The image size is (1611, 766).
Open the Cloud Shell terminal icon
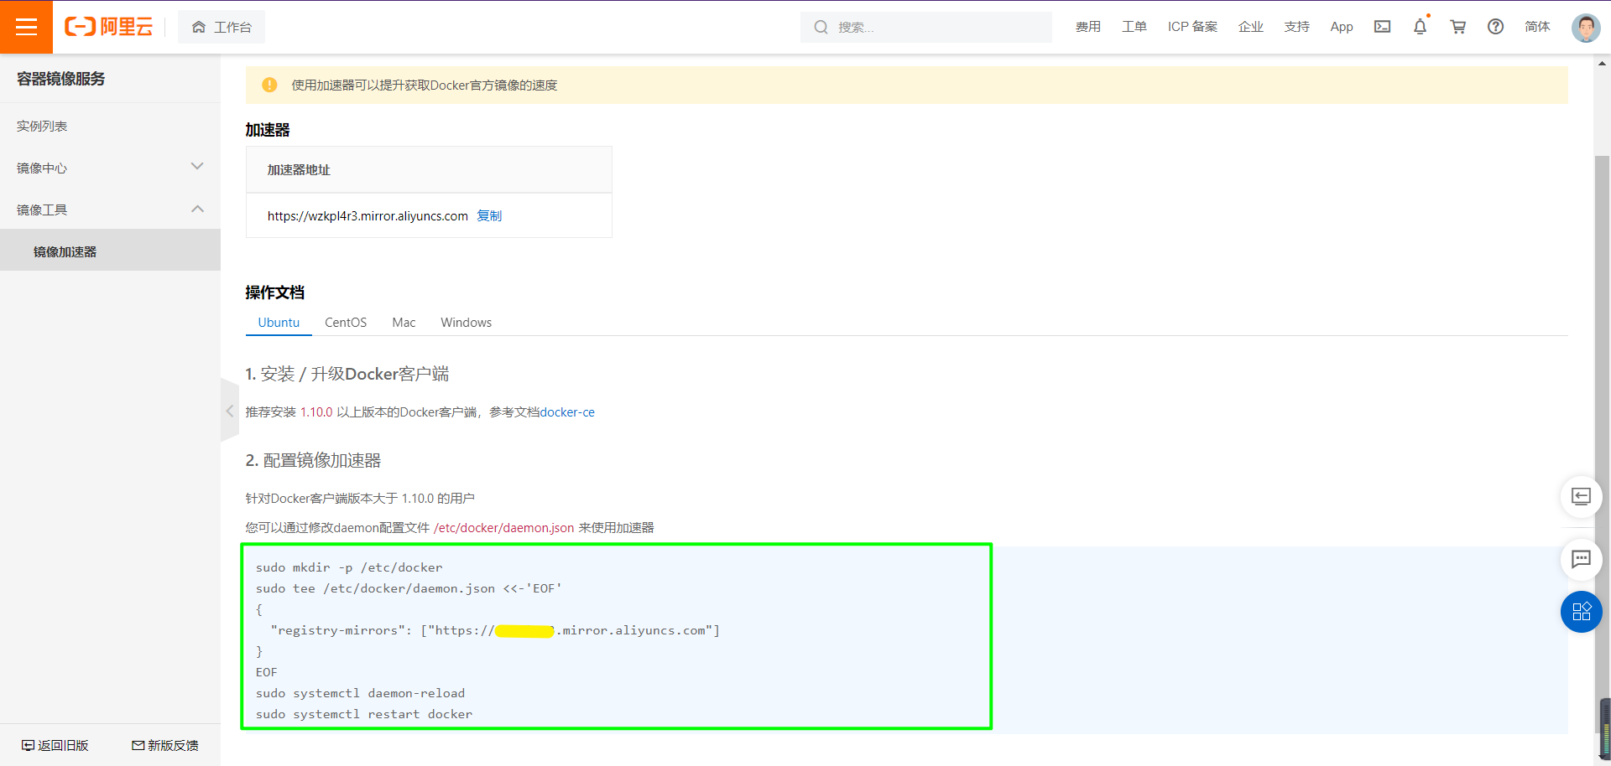click(x=1382, y=27)
